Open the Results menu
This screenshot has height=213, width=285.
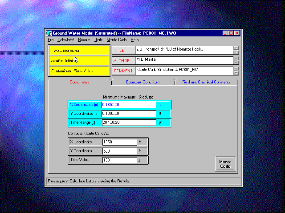pyautogui.click(x=84, y=40)
